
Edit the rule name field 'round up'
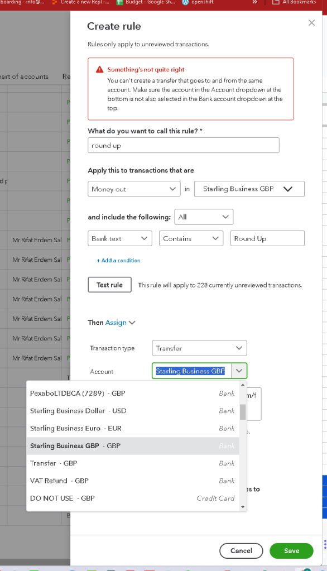coord(184,145)
